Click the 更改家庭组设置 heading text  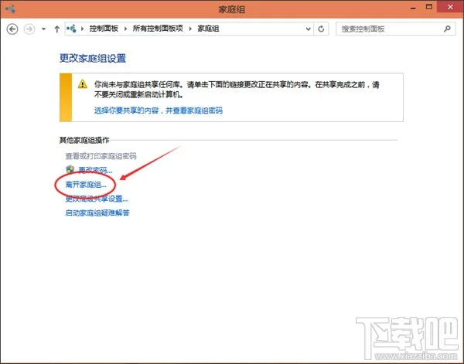pos(93,58)
